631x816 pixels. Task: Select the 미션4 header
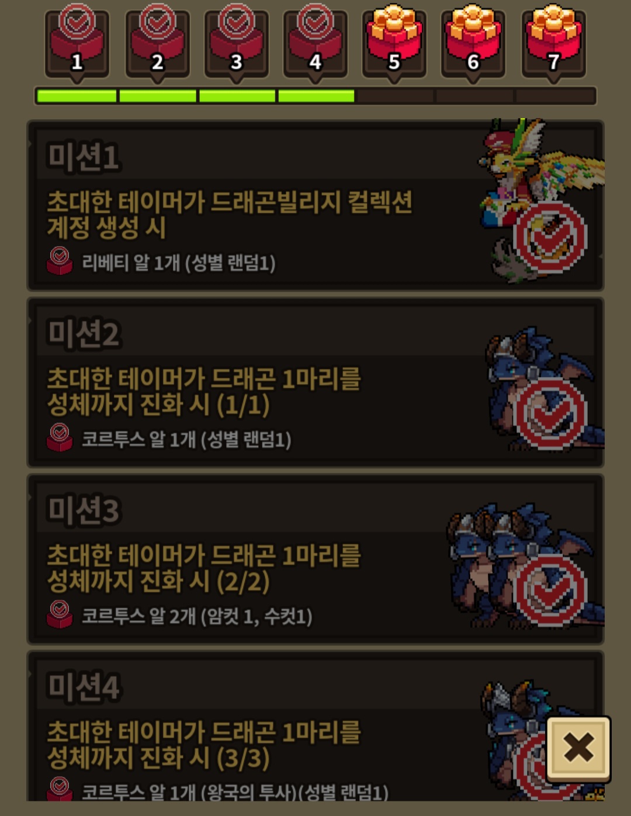click(x=84, y=687)
